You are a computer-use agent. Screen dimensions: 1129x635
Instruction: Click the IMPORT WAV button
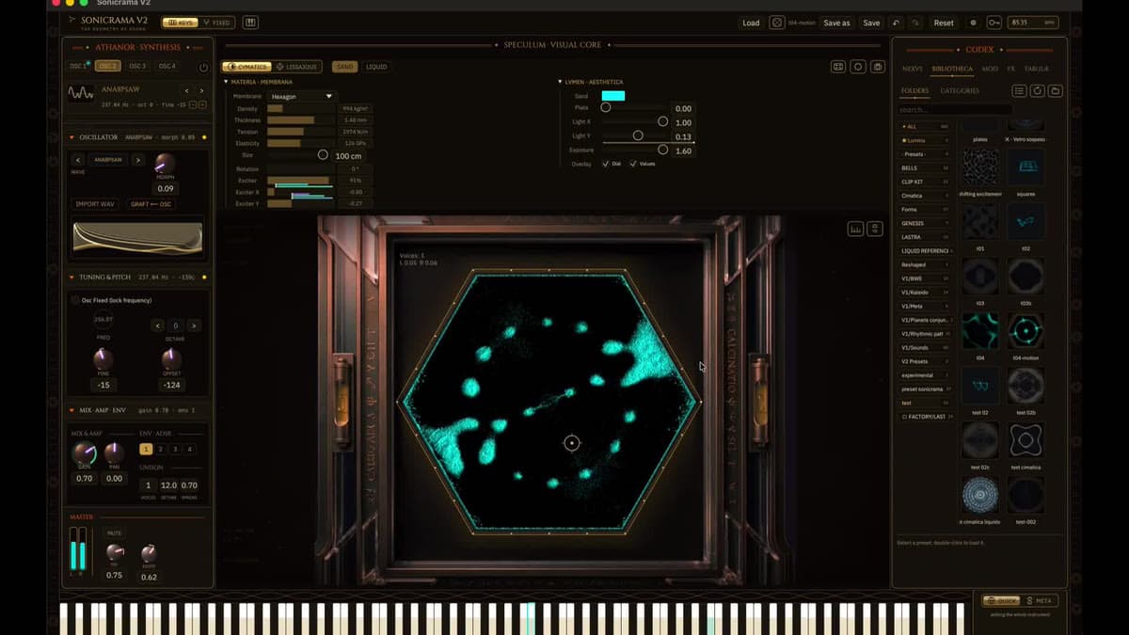[95, 204]
